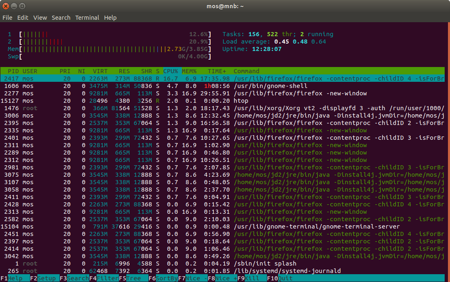Click F5 Tree view button
The image size is (450, 282).
click(x=134, y=278)
